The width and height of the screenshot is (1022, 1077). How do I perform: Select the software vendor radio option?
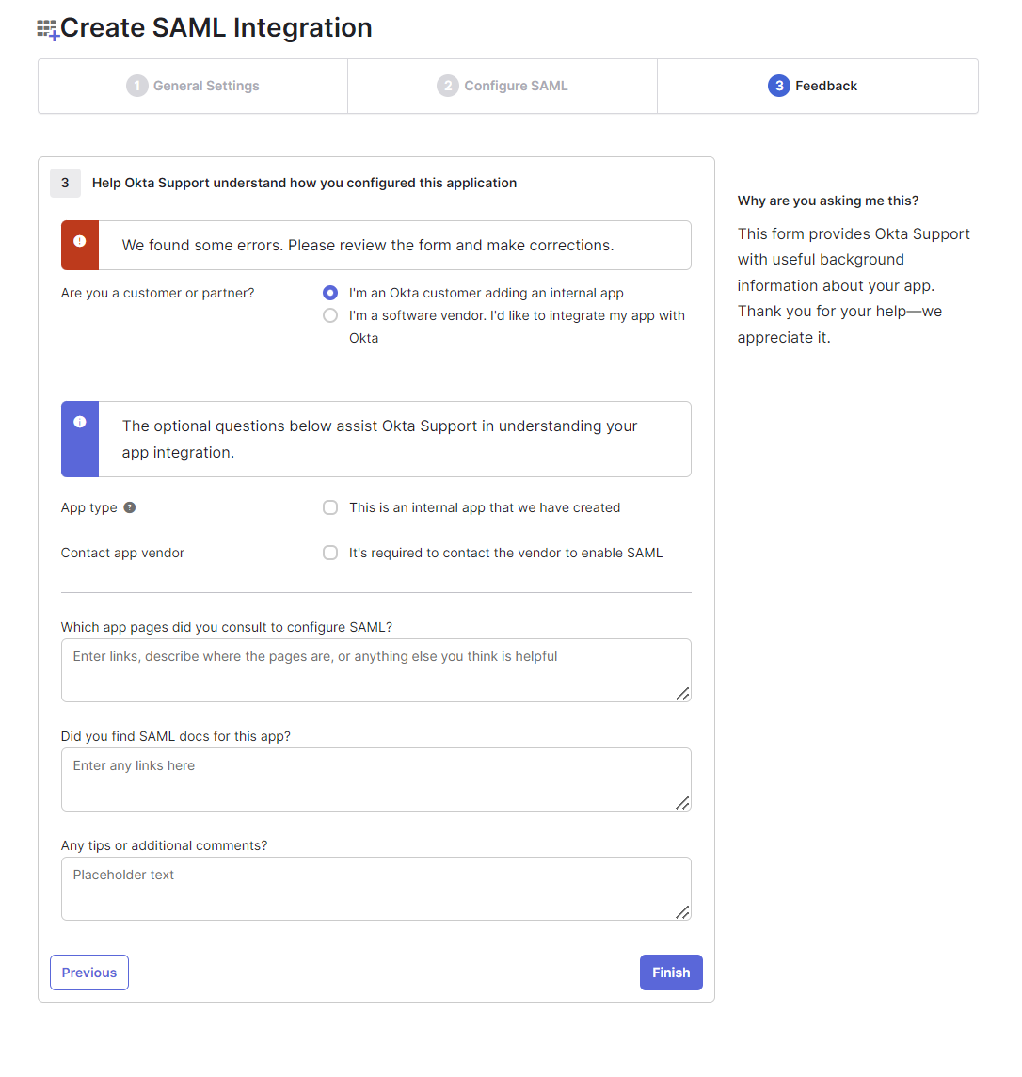[x=330, y=315]
